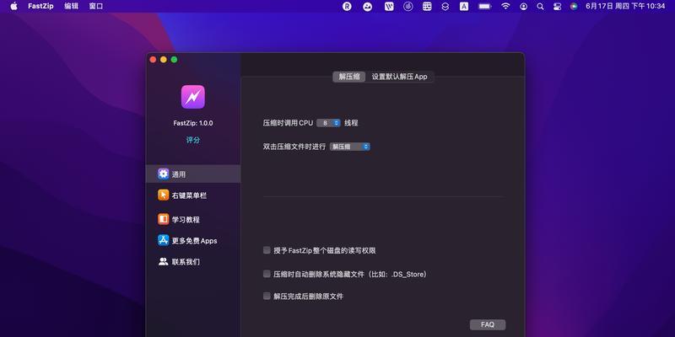
Task: Click the circled R menu bar icon
Action: pyautogui.click(x=347, y=7)
